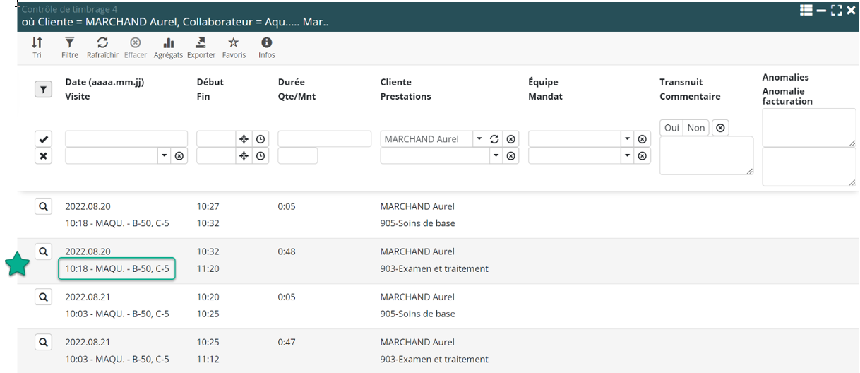The image size is (860, 373).
Task: Open the Visite filter dropdown
Action: click(164, 155)
